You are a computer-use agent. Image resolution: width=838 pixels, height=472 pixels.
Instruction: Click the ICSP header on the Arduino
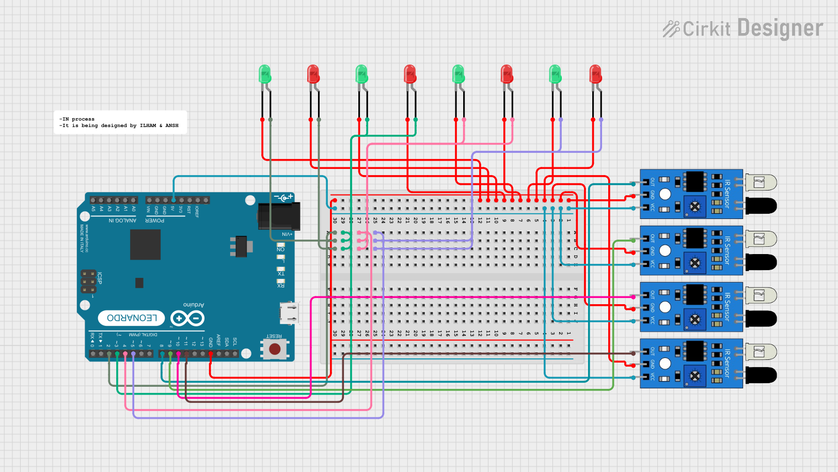[88, 281]
